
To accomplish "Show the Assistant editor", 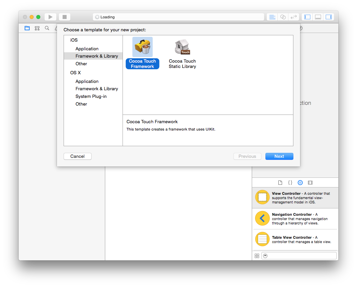I will (x=283, y=17).
